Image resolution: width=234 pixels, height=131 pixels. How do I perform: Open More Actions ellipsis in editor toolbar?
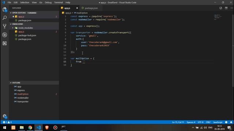click(231, 8)
